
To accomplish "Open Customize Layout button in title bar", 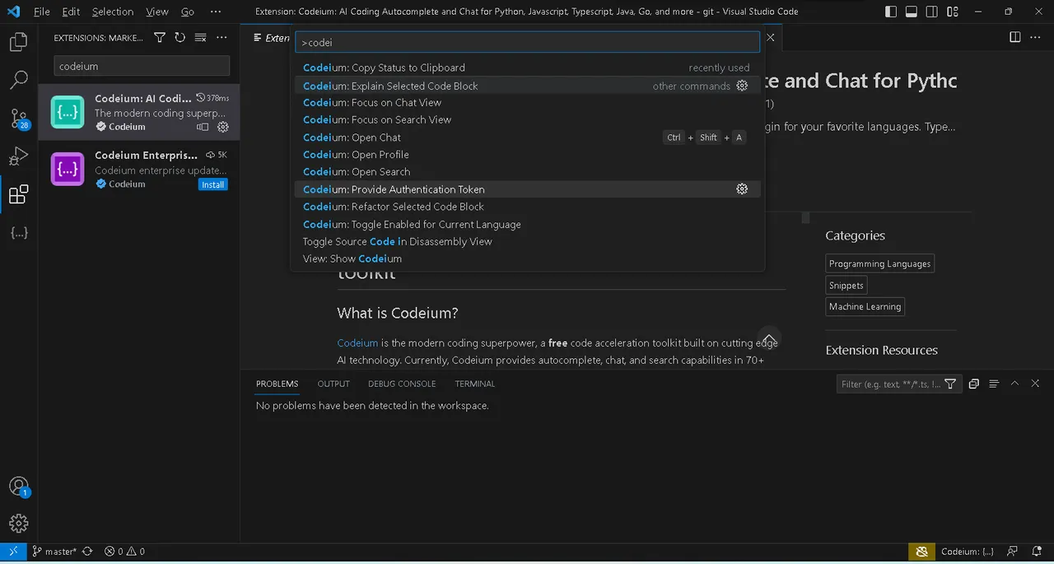I will [x=953, y=12].
